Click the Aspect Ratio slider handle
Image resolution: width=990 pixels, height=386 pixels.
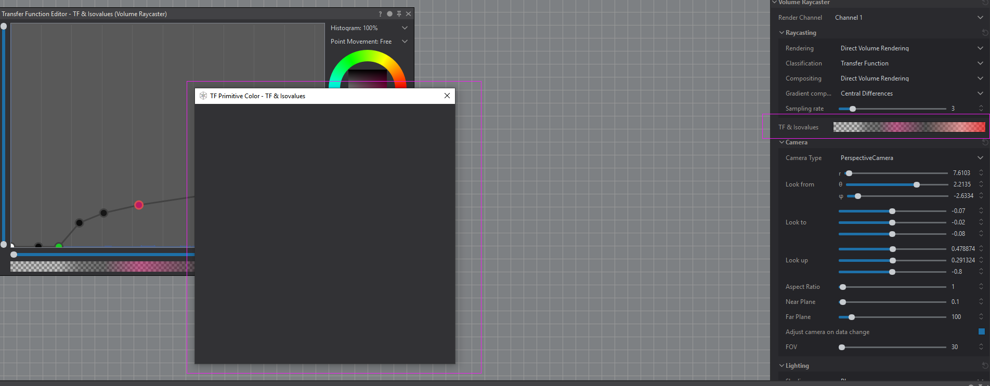(x=843, y=287)
